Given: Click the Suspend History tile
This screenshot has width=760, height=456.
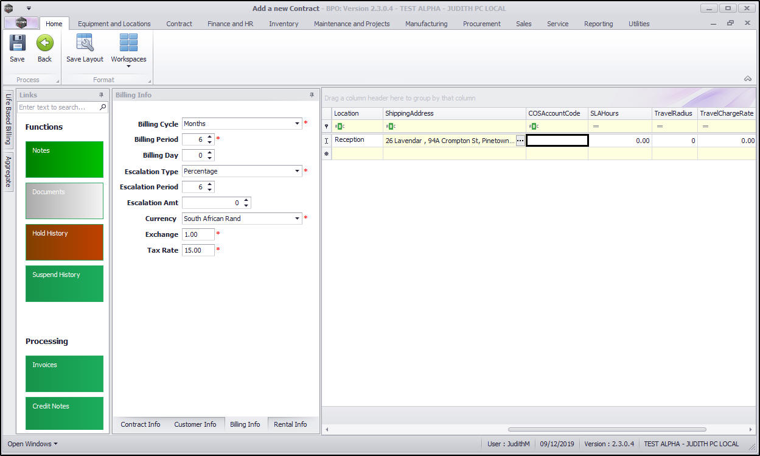Looking at the screenshot, I should point(64,284).
